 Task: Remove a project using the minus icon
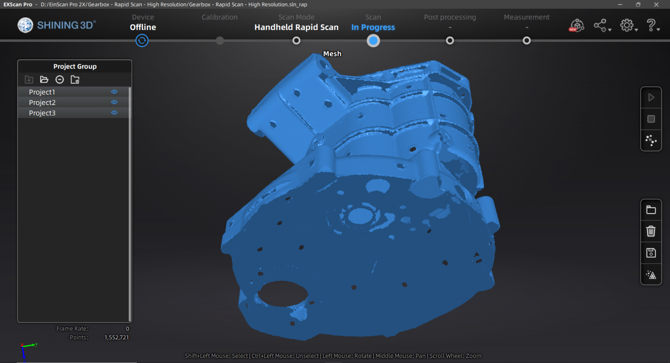click(x=60, y=79)
